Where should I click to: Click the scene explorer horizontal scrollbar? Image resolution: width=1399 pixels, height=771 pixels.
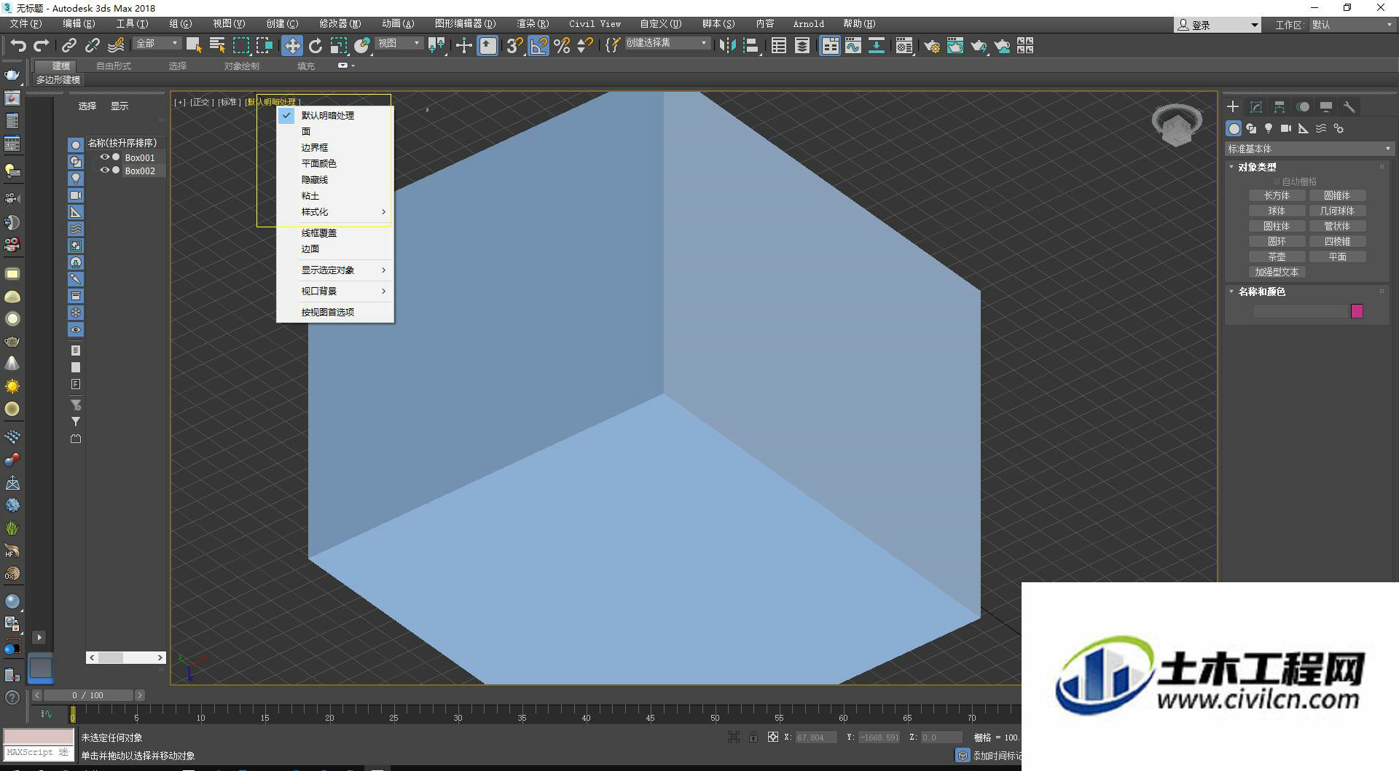point(126,657)
